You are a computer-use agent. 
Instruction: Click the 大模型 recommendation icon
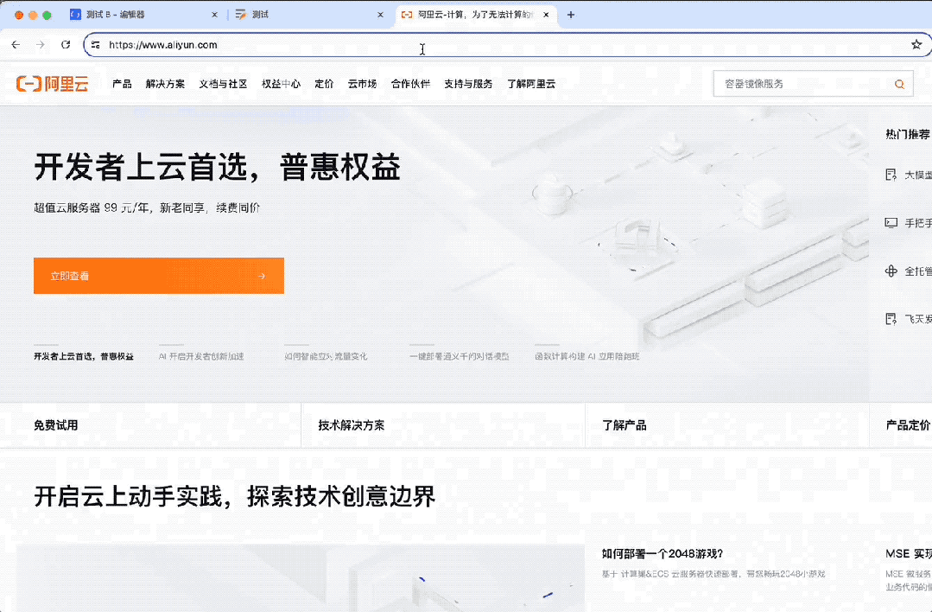point(891,175)
